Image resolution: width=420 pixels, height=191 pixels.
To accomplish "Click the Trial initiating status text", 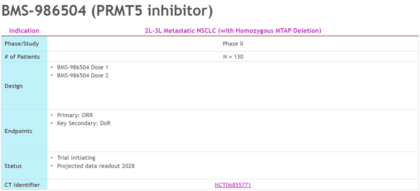I will (76, 158).
